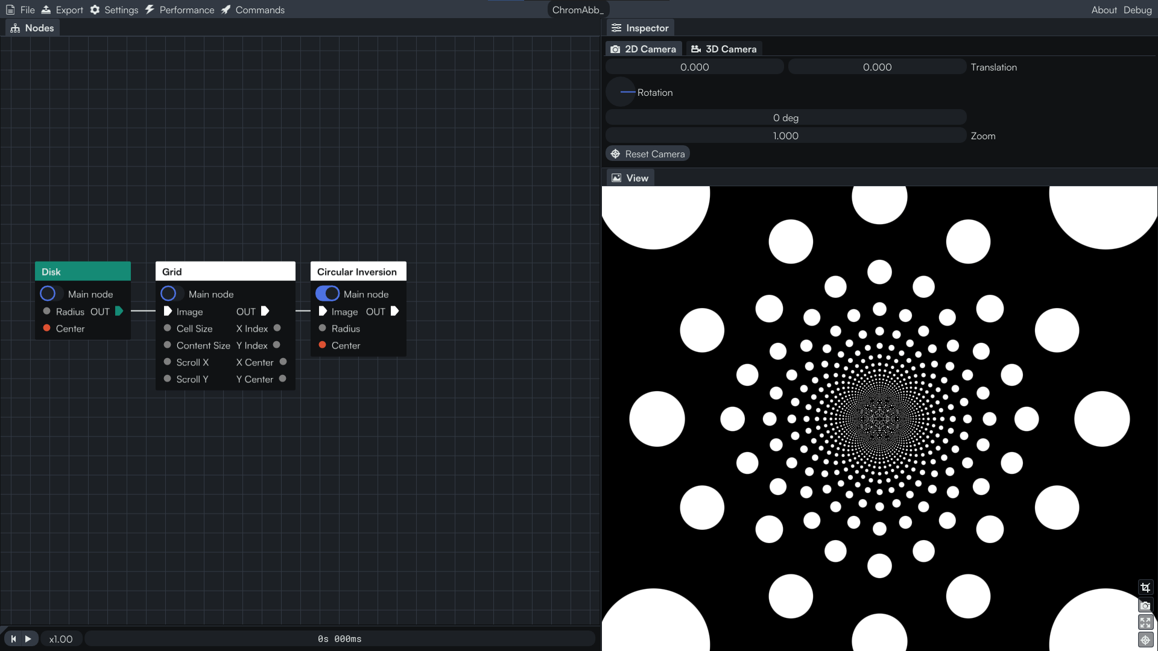This screenshot has width=1158, height=651.
Task: Select the Nodes panel tab
Action: click(x=33, y=28)
